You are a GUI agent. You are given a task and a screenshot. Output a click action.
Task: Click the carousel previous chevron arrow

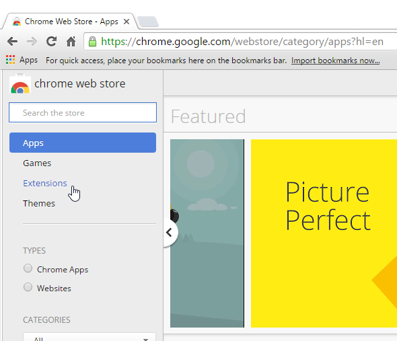click(x=170, y=232)
